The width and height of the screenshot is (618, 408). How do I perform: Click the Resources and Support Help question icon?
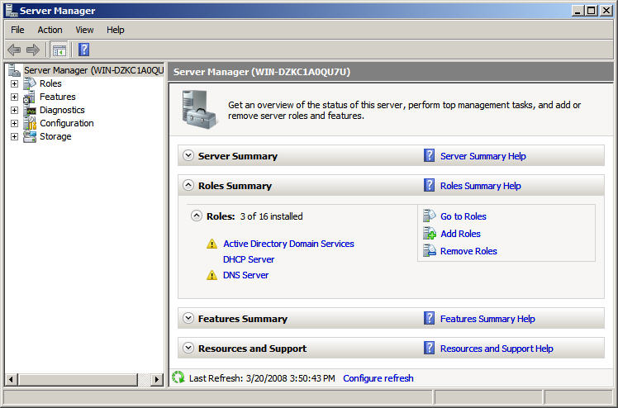[429, 348]
